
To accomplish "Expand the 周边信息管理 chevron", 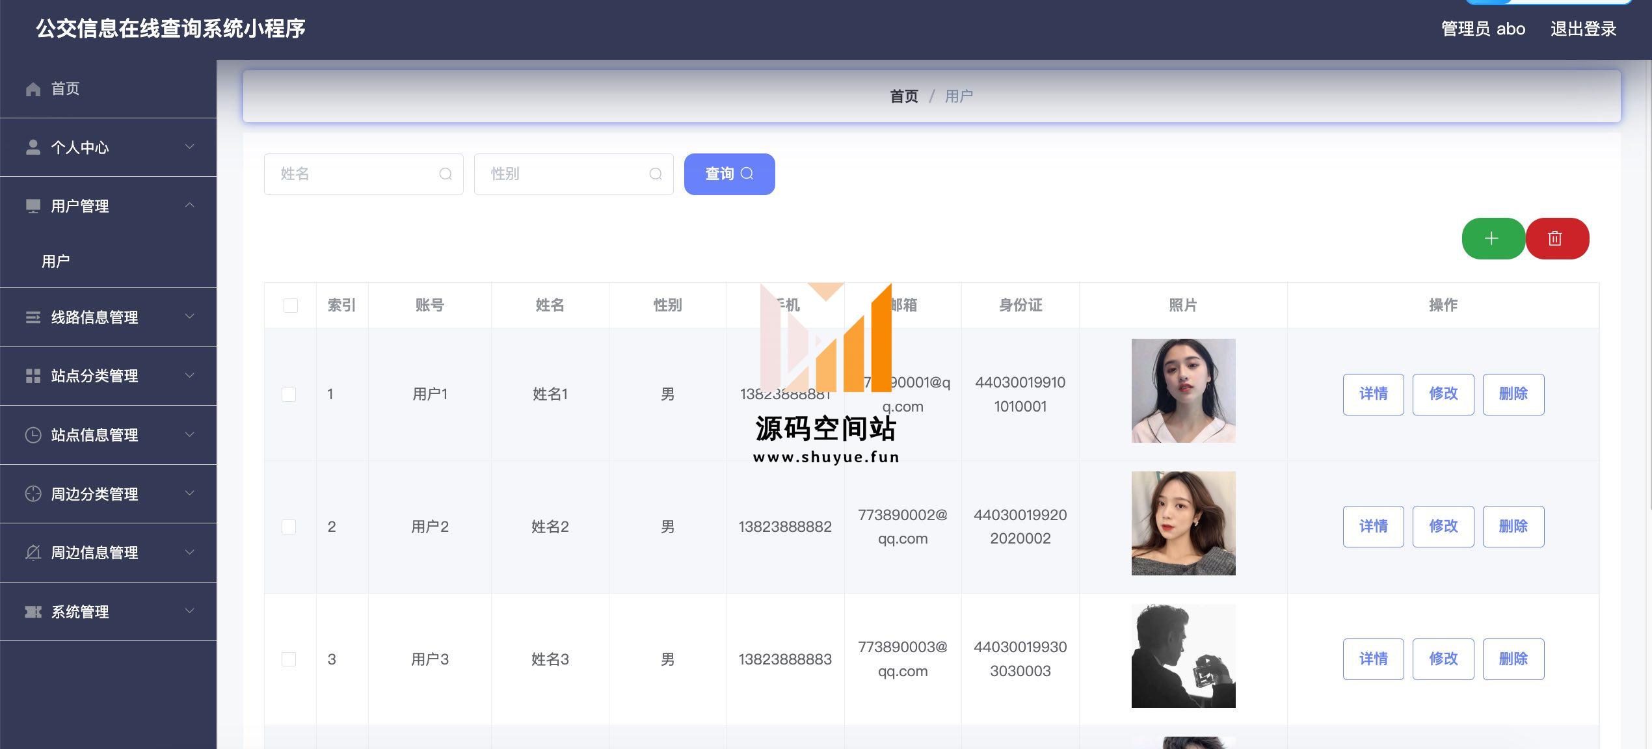I will 190,551.
